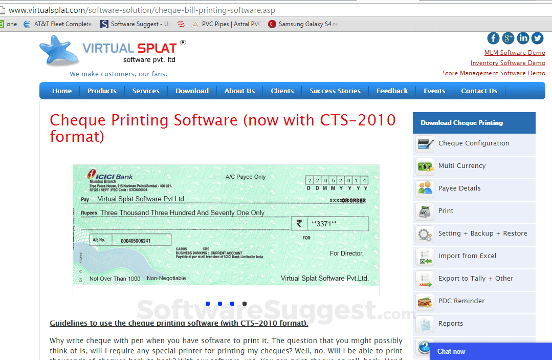Switch to the Success Stories section
Screen dimensions: 552x360
pyautogui.click(x=335, y=91)
